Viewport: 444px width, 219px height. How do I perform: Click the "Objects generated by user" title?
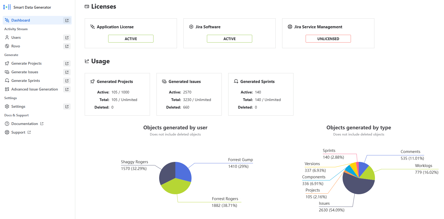point(175,128)
